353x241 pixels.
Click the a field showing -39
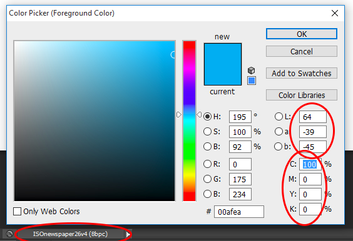(313, 132)
